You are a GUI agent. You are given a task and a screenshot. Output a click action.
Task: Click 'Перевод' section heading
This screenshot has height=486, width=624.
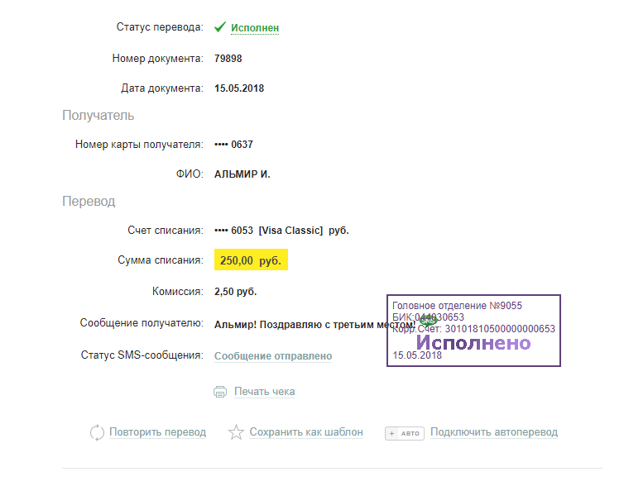[x=89, y=201]
